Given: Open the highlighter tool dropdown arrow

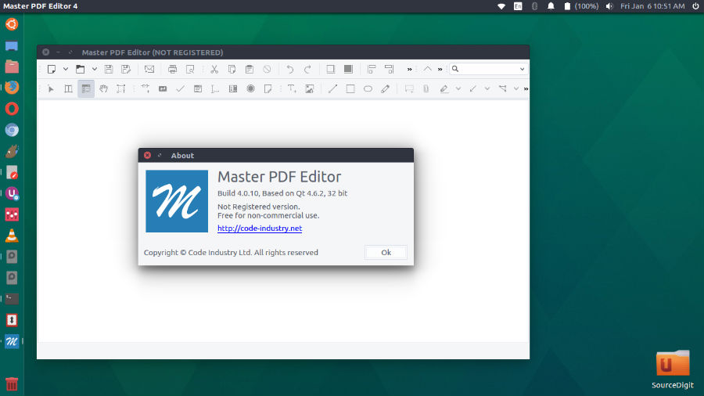Looking at the screenshot, I should [458, 89].
